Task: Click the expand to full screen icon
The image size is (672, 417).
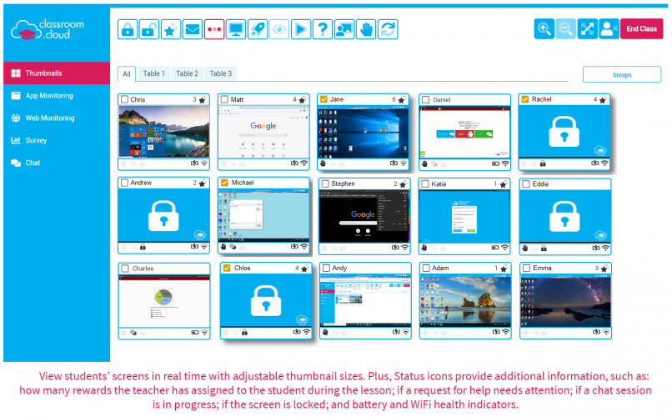Action: click(588, 29)
